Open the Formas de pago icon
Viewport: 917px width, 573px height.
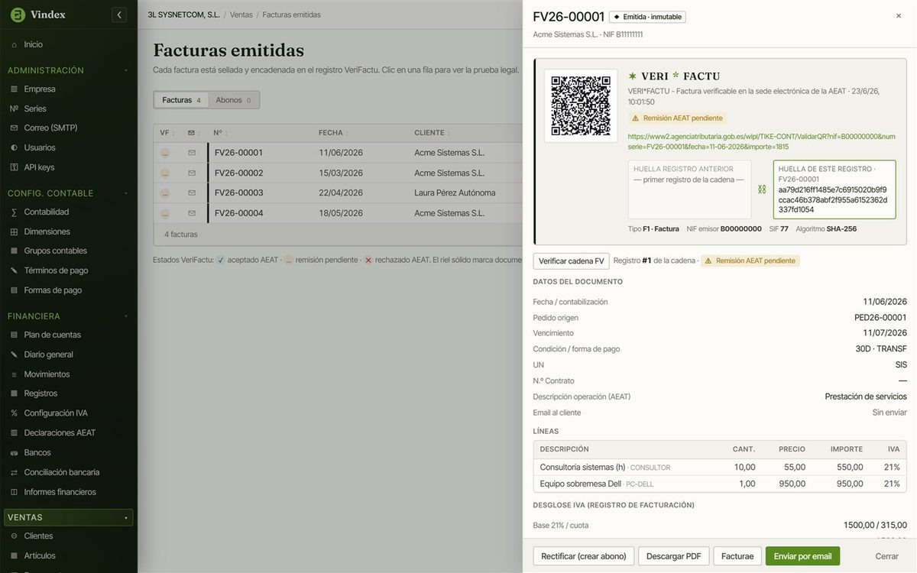pos(14,290)
